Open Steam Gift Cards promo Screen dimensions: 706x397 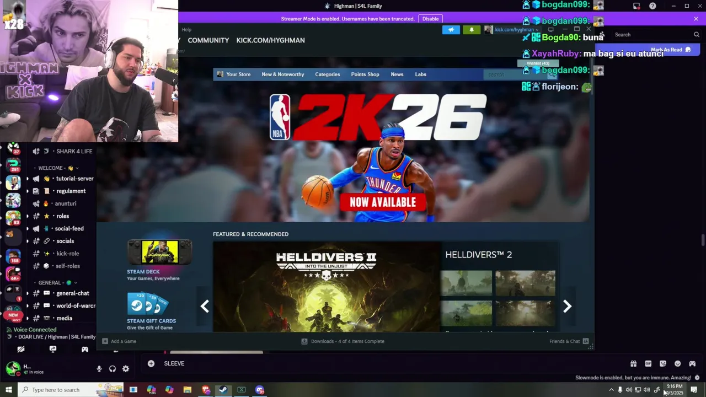(x=151, y=312)
